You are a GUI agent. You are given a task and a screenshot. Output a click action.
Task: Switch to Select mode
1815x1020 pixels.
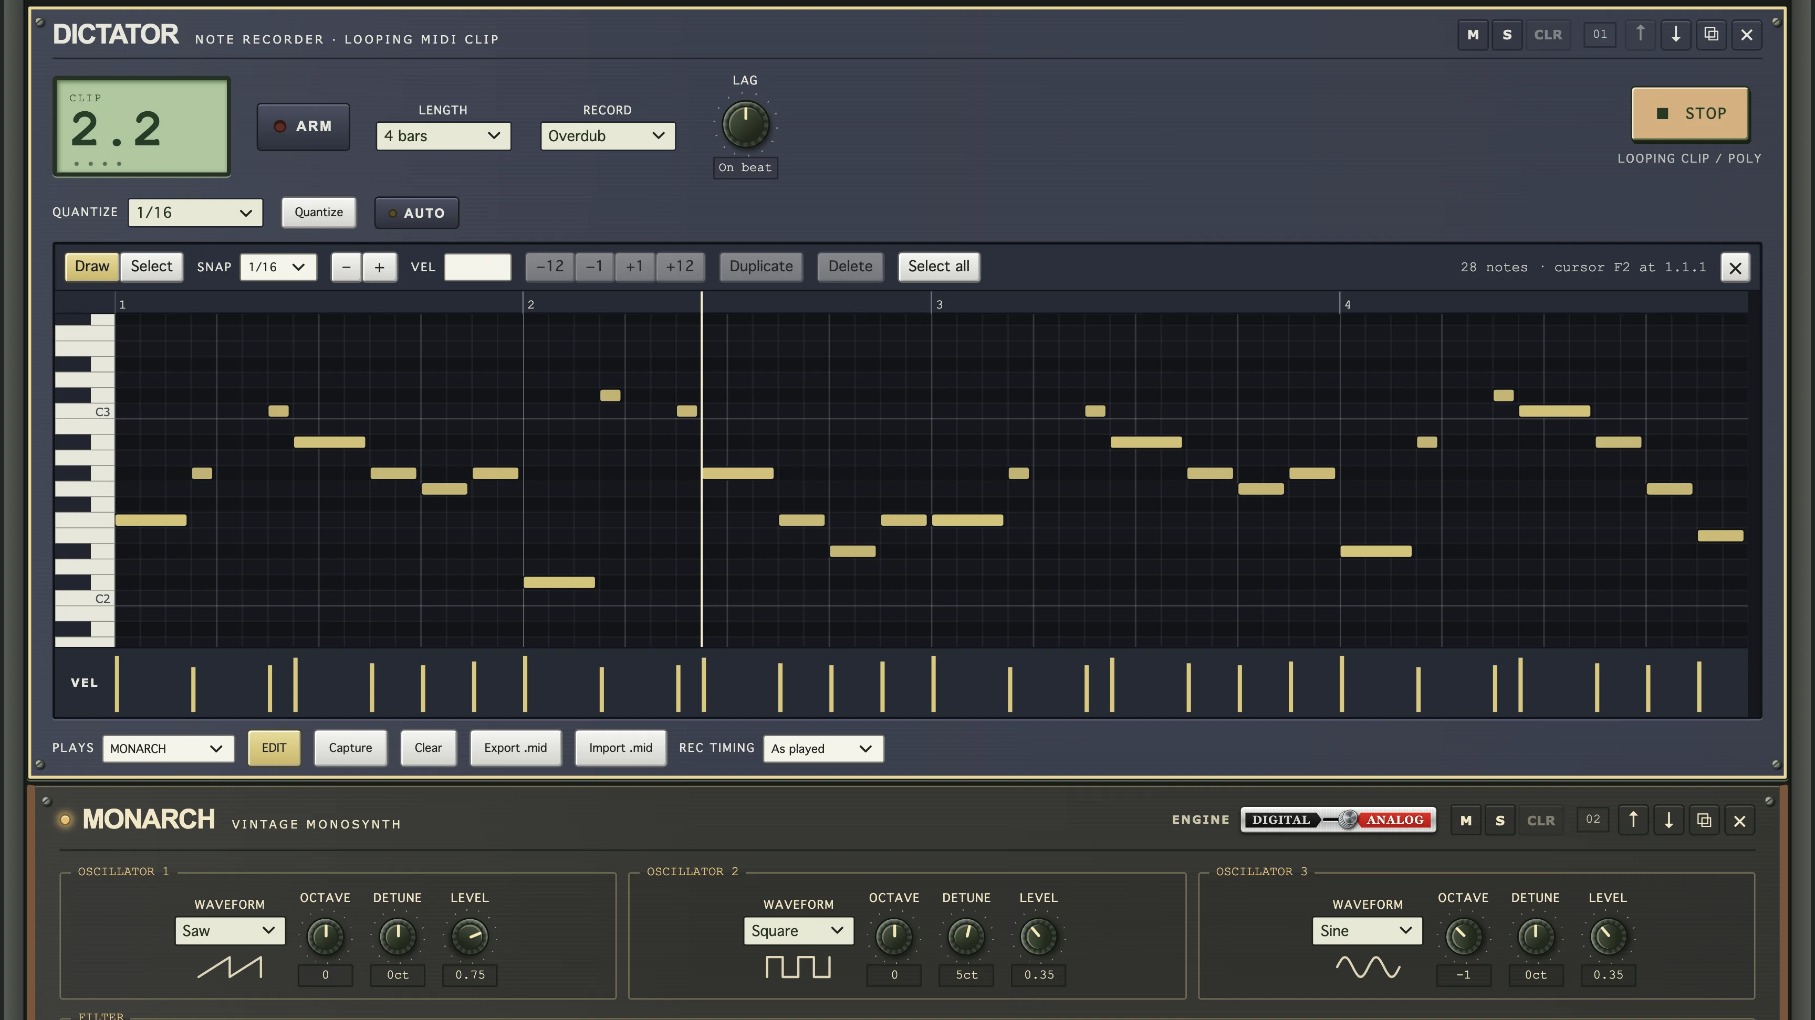click(x=151, y=267)
